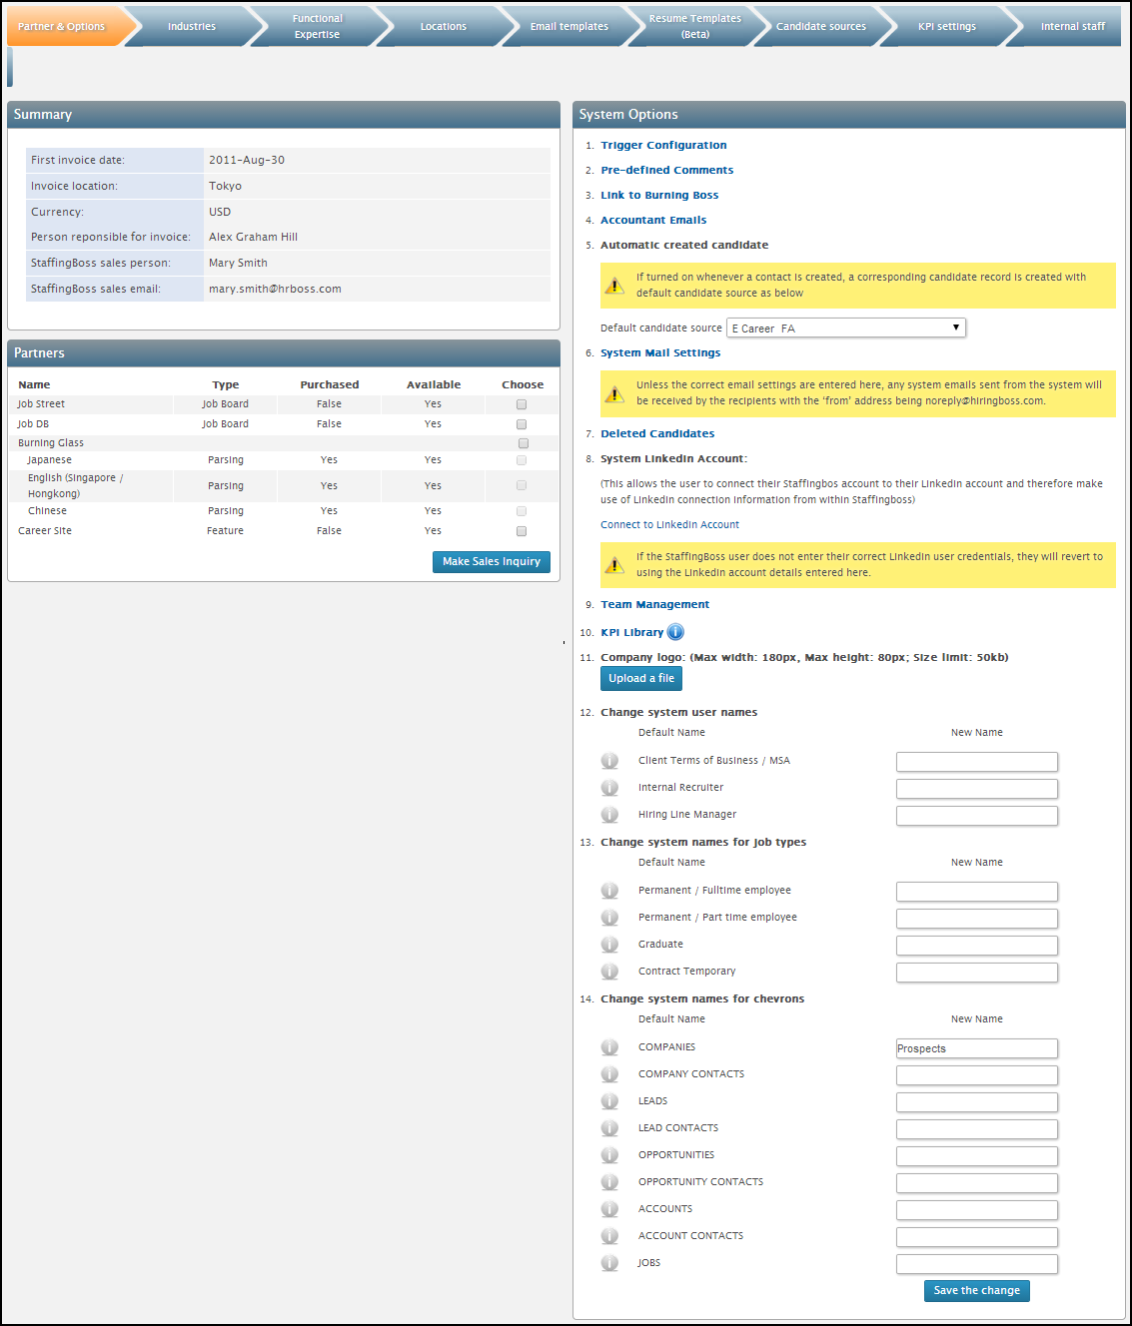The width and height of the screenshot is (1132, 1326).
Task: Open the Deleted Candidates link
Action: (x=657, y=434)
